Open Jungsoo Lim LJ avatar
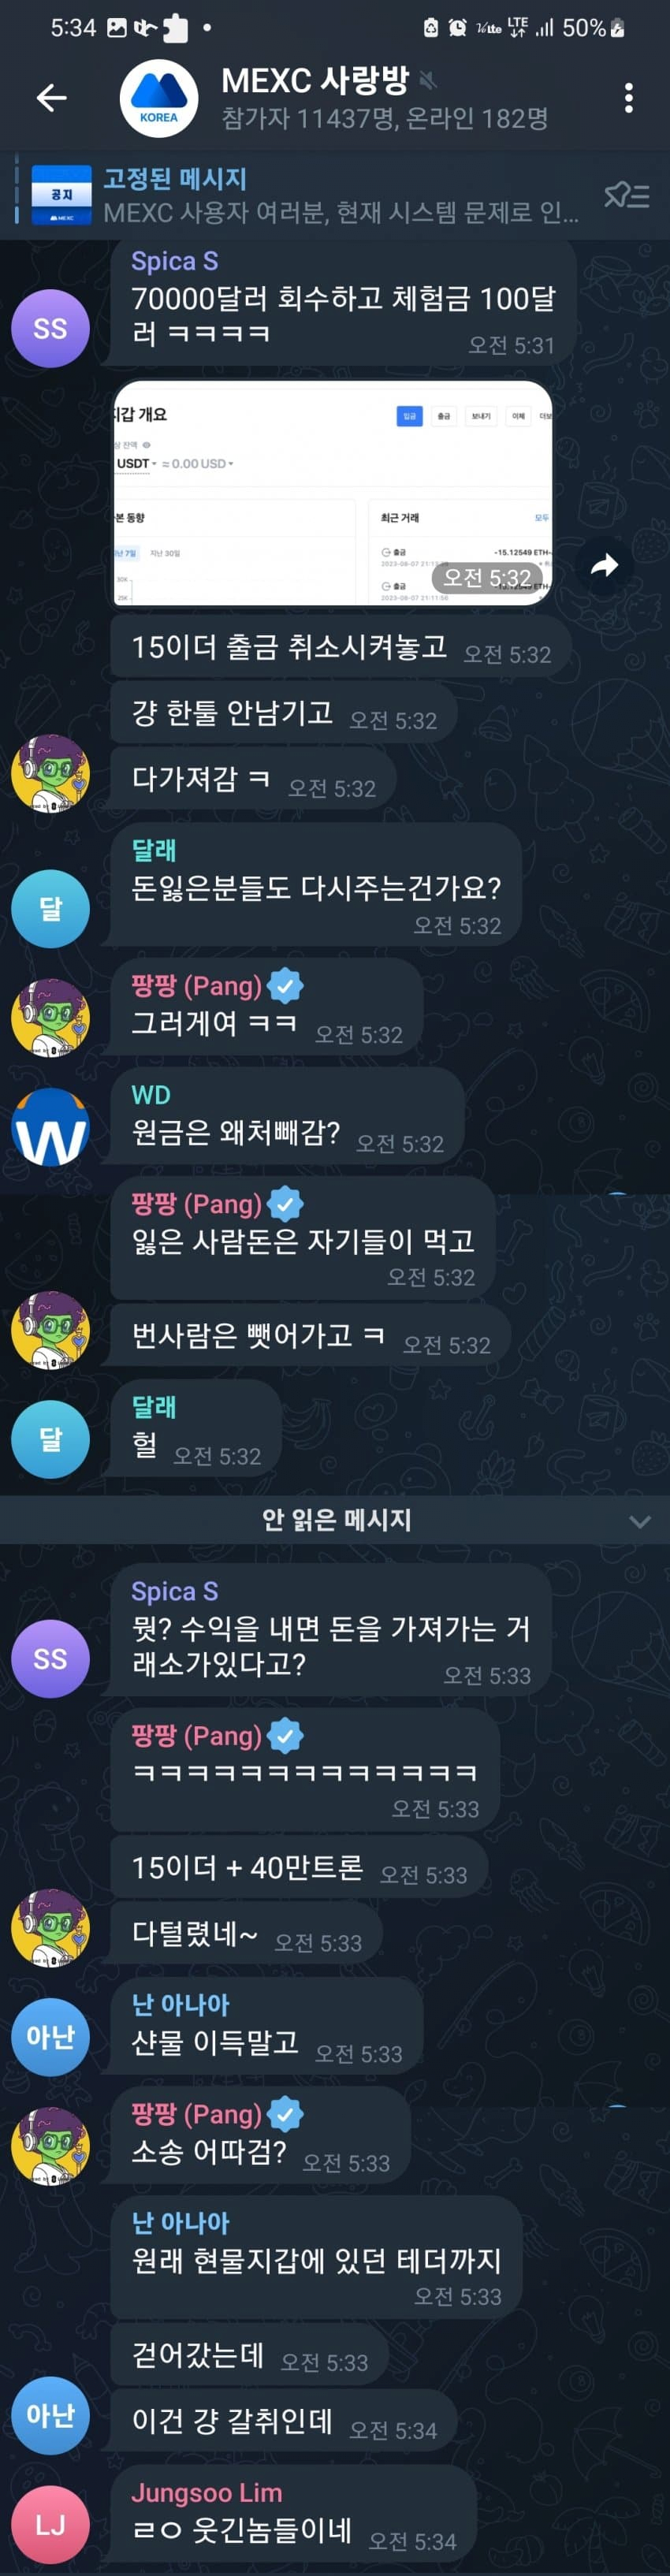Viewport: 670px width, 2576px height. (50, 2525)
